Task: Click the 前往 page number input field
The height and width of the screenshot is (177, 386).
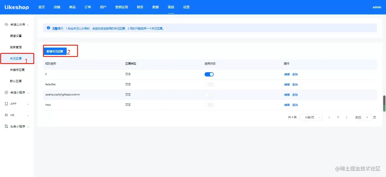Action: 367,117
